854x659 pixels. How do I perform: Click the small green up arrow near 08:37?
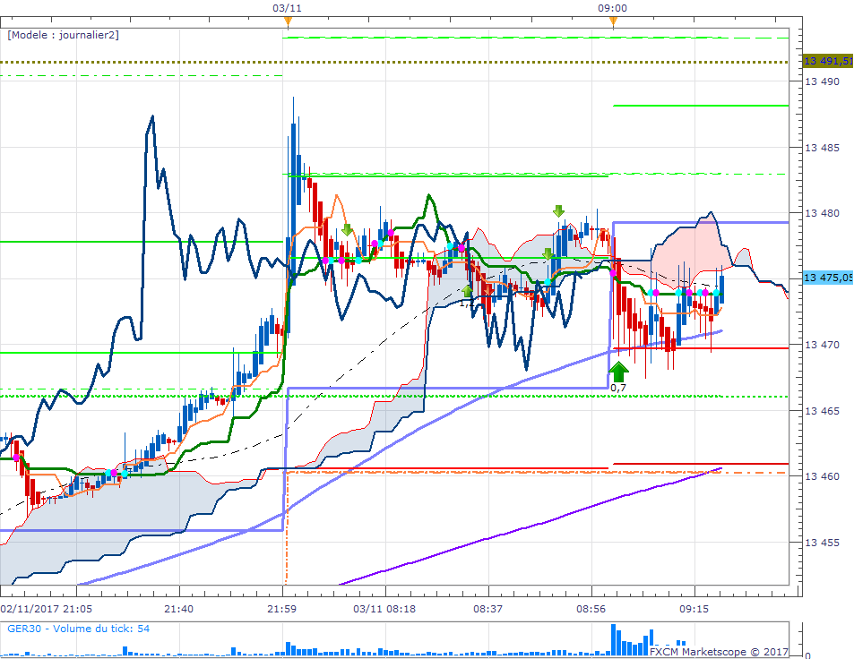(x=467, y=291)
